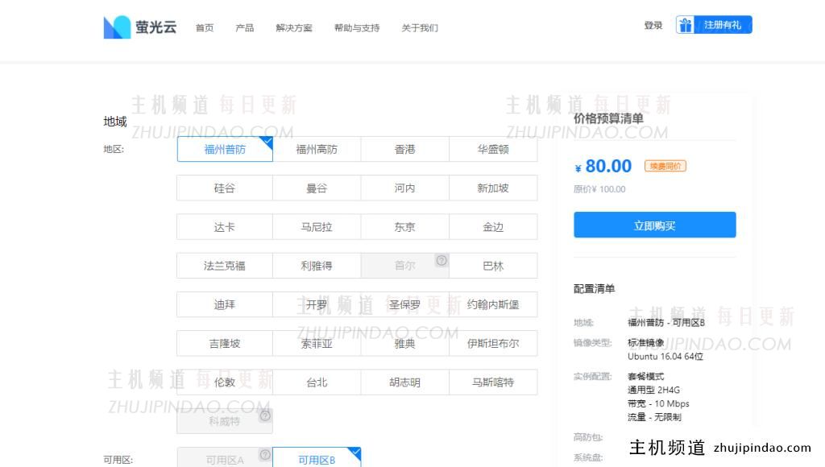Click the 立即购买 button
825x467 pixels.
tap(654, 225)
